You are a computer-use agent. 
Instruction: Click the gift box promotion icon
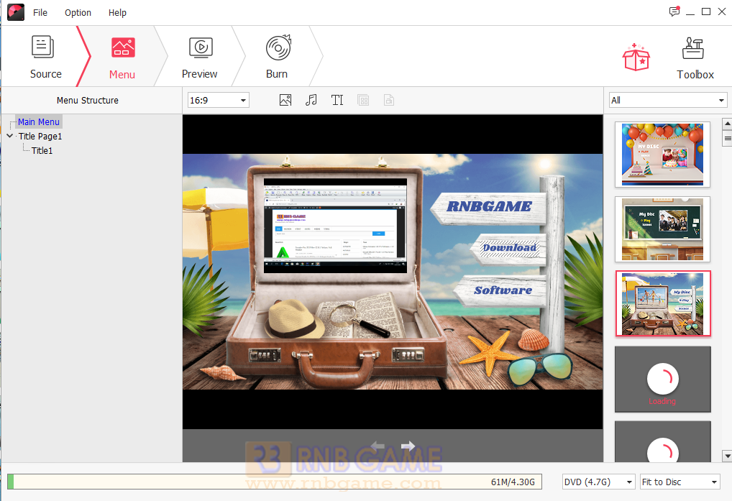tap(636, 58)
